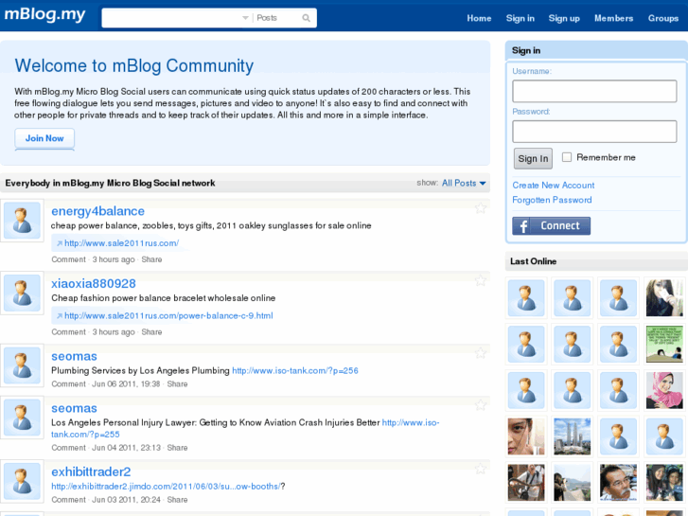Viewport: 688px width, 516px height.
Task: Open the Members menu item
Action: (613, 18)
